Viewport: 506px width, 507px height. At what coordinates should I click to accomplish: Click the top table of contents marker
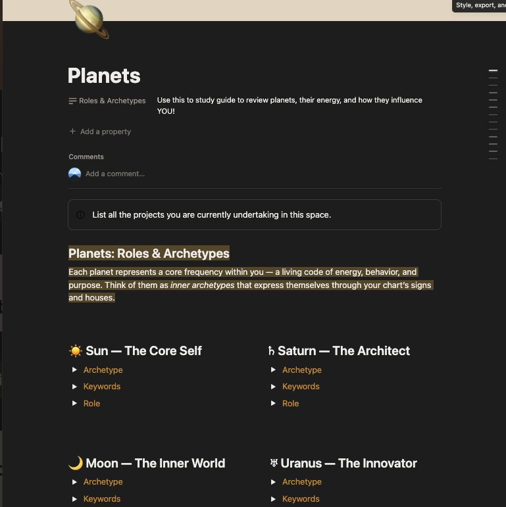(x=493, y=70)
